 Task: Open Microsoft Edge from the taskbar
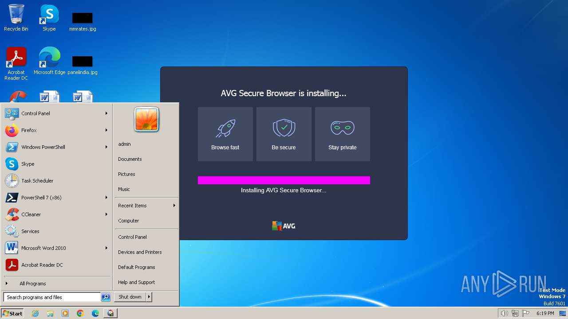95,313
